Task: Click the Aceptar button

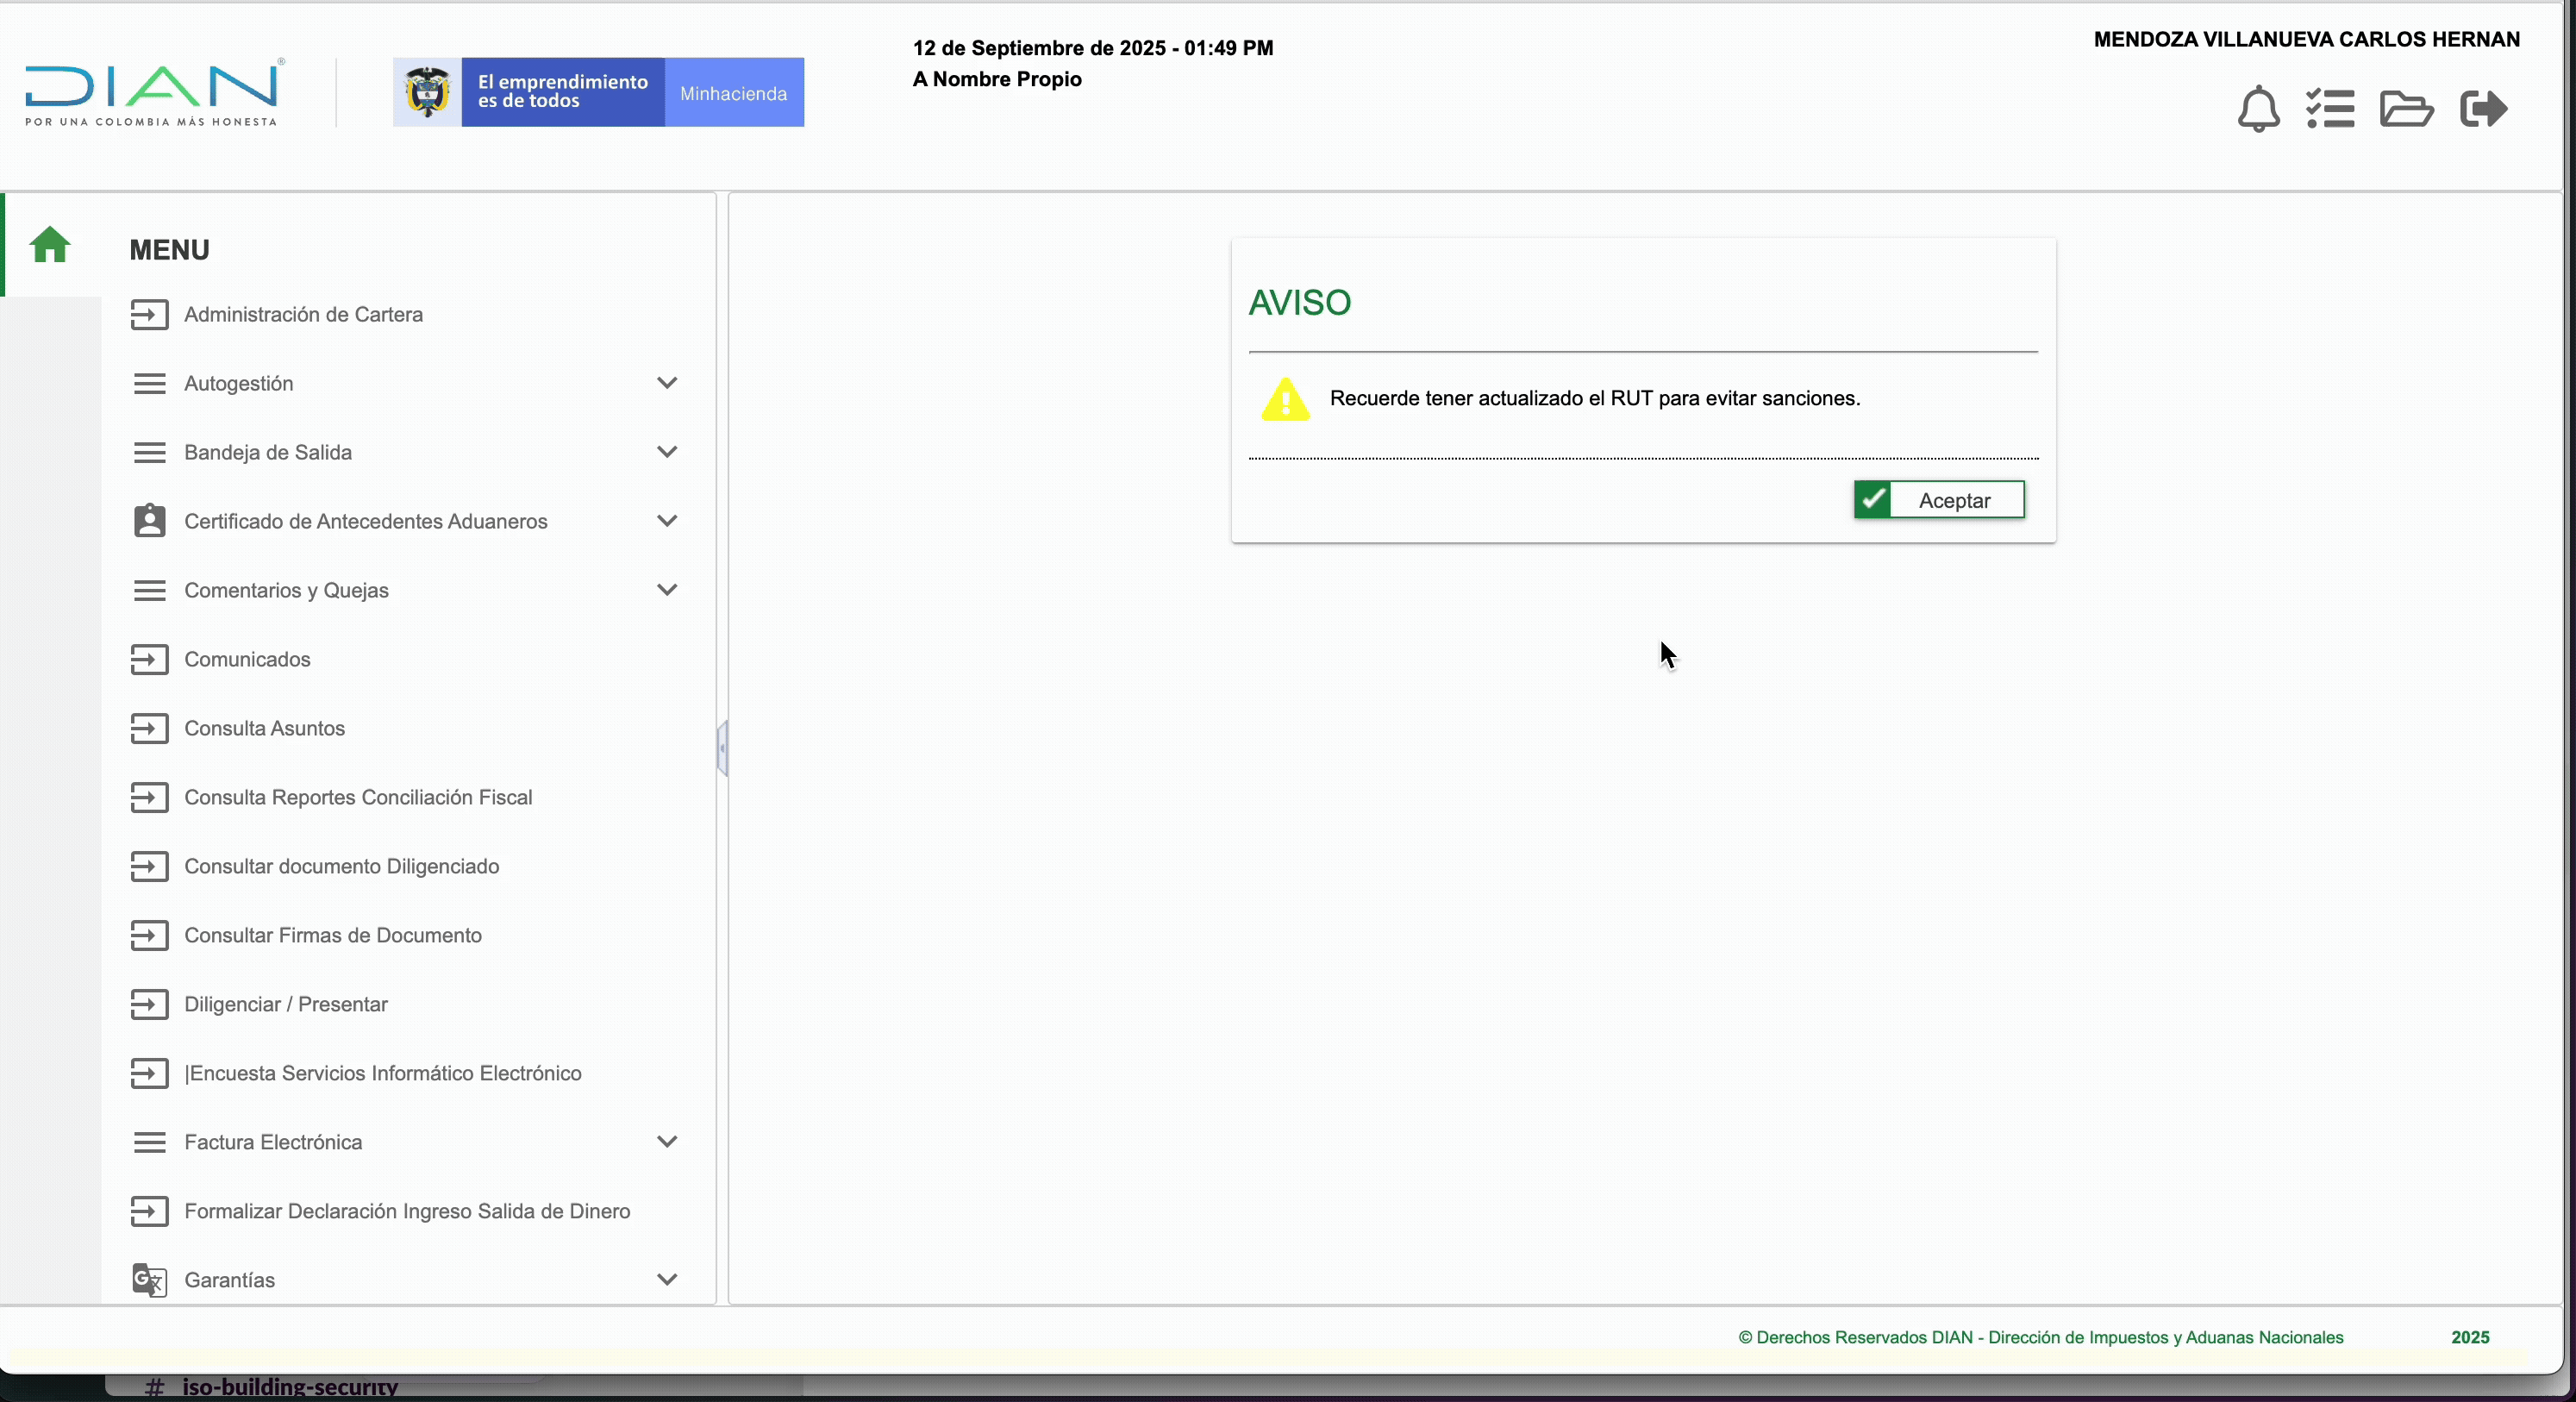Action: [1939, 500]
